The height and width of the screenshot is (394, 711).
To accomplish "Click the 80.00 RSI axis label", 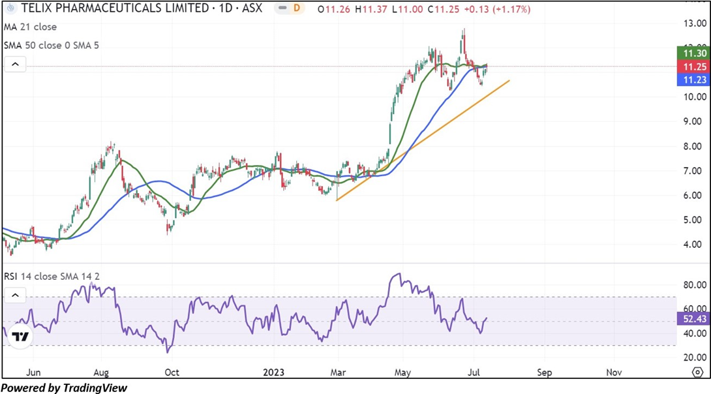I will 695,284.
